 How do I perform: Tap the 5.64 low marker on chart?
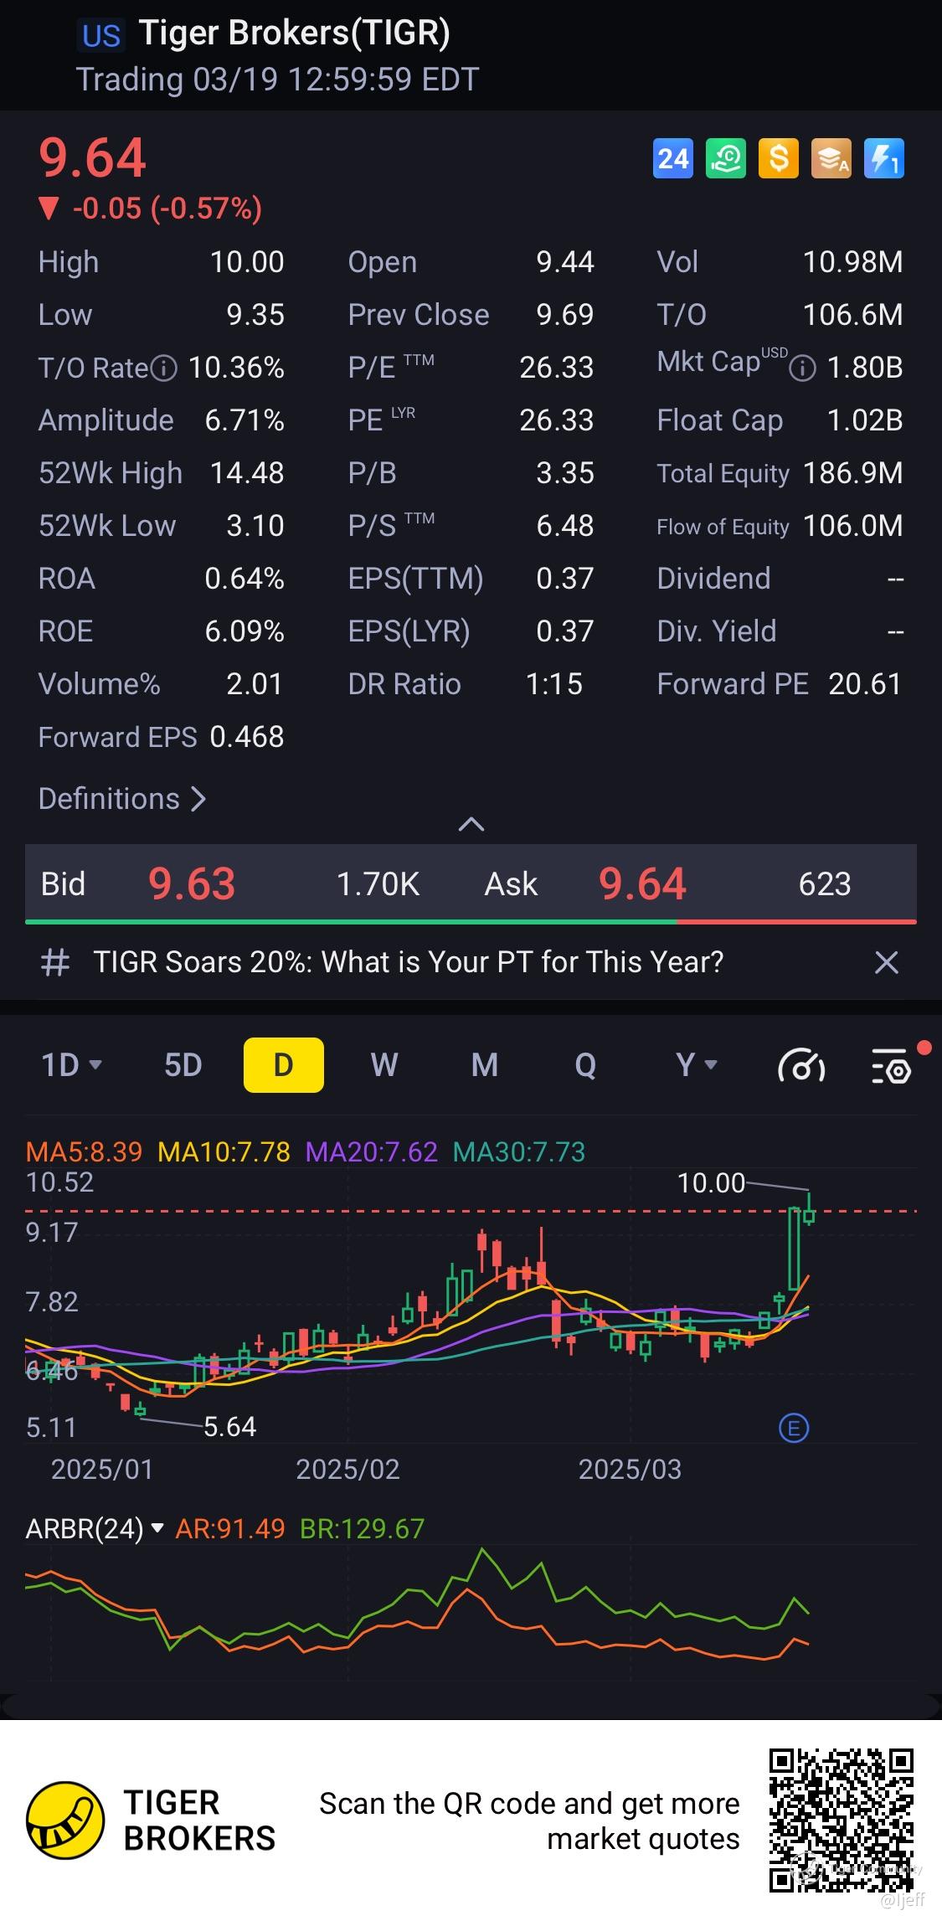[230, 1427]
